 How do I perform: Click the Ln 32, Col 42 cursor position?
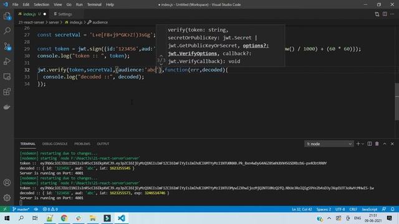tap(302, 209)
